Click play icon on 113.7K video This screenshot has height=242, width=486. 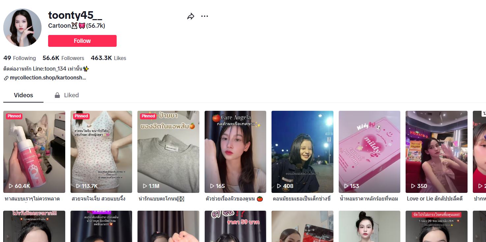click(x=78, y=186)
